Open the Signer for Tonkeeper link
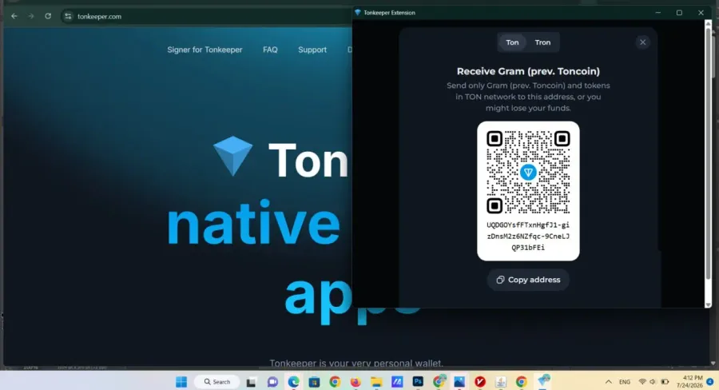Viewport: 719px width, 390px height. 205,50
